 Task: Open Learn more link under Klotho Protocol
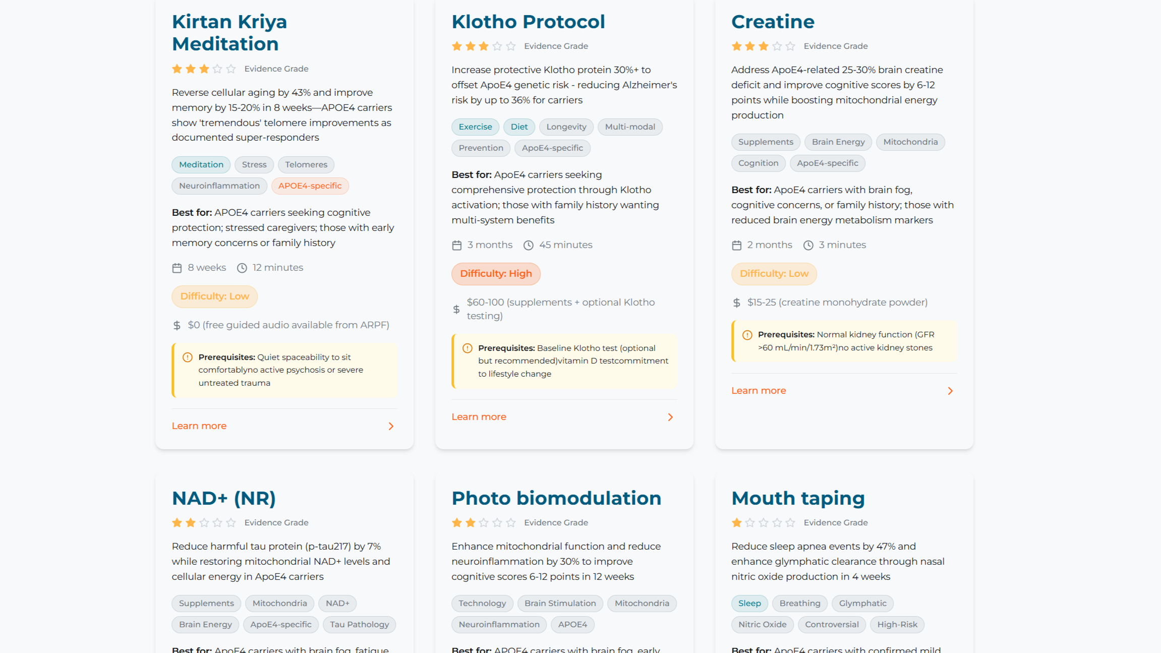[x=479, y=417]
